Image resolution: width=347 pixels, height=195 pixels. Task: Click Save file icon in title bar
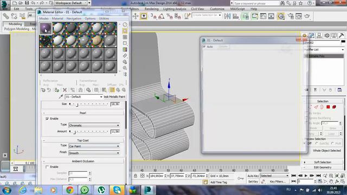click(x=27, y=3)
